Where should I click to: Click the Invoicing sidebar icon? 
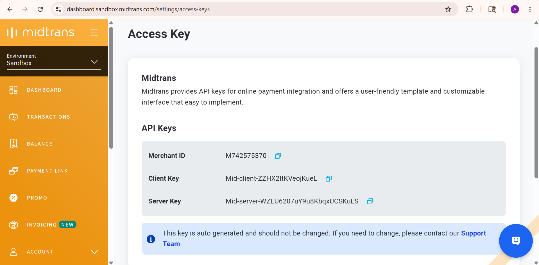pyautogui.click(x=13, y=225)
